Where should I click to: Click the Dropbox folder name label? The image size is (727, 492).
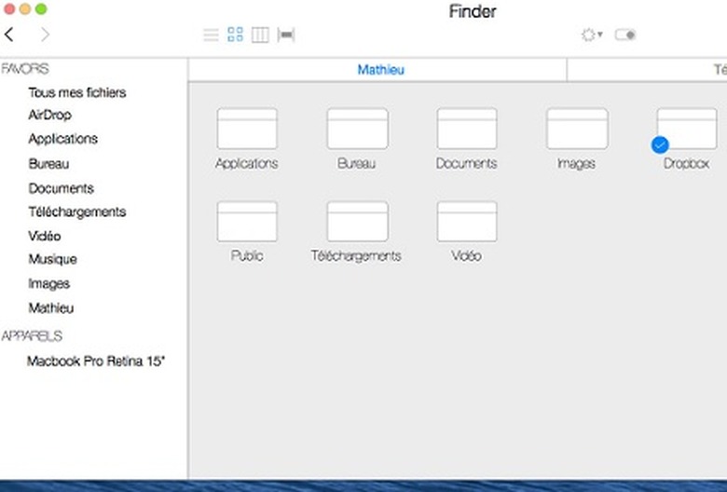pos(686,163)
